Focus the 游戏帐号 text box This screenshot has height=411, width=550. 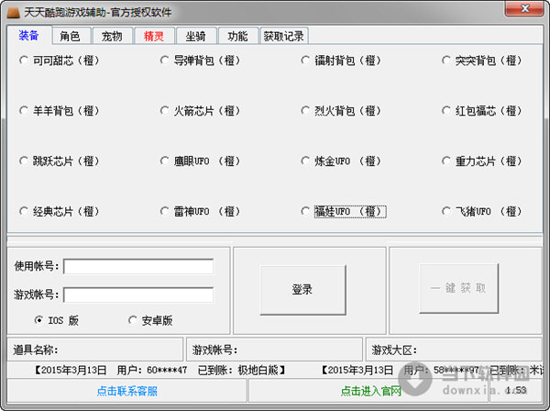[x=138, y=294]
